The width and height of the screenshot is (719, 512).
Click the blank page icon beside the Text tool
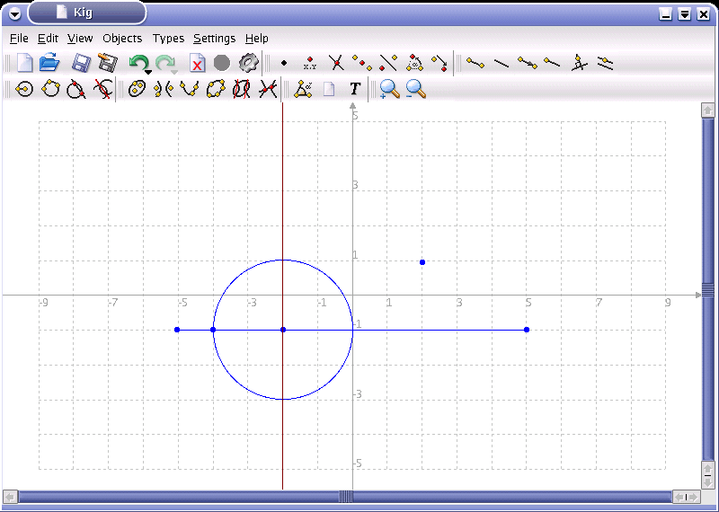[329, 89]
